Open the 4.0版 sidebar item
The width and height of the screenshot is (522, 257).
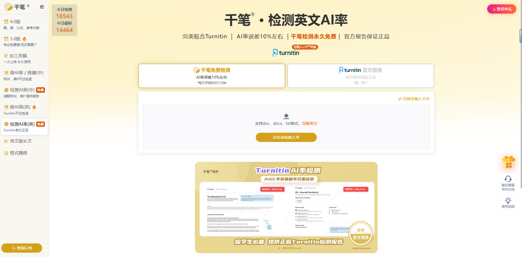pyautogui.click(x=24, y=24)
